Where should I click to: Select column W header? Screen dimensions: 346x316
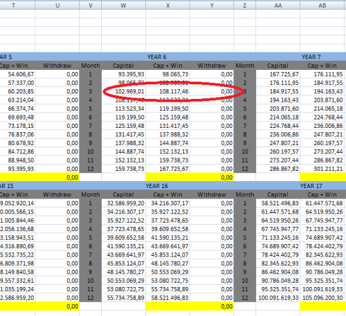pyautogui.click(x=123, y=6)
